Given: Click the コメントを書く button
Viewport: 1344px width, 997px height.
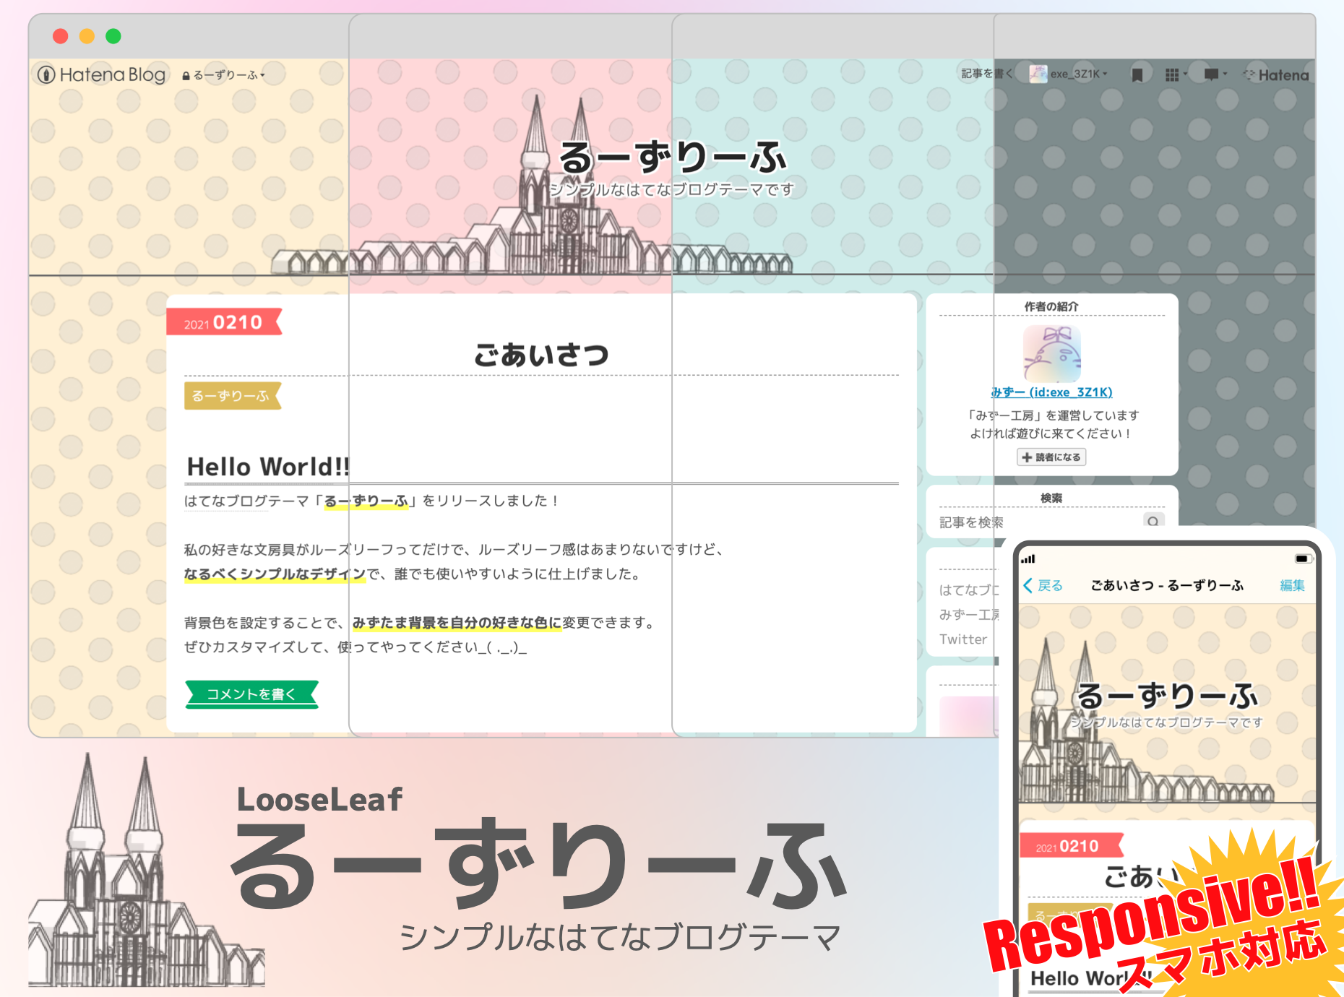Looking at the screenshot, I should 251,694.
